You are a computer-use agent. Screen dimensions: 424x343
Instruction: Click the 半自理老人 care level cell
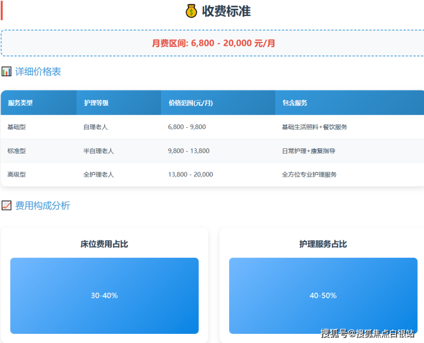(x=99, y=151)
